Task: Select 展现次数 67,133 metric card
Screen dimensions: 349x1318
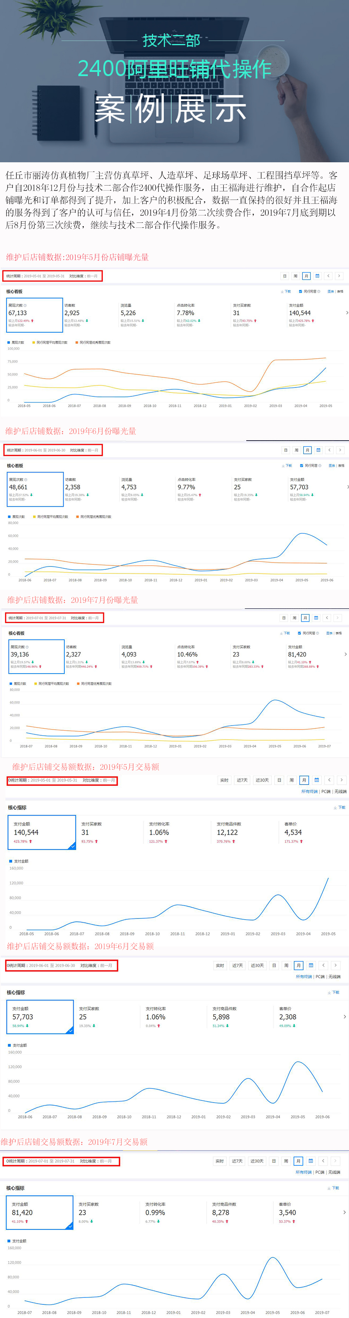Action: pos(34,315)
